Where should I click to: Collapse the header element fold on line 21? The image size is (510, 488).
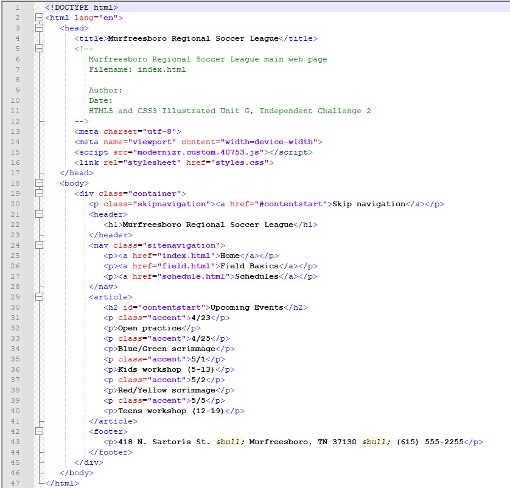[39, 214]
